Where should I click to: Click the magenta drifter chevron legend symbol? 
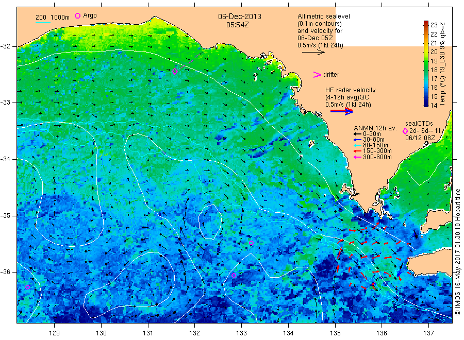tap(317, 75)
